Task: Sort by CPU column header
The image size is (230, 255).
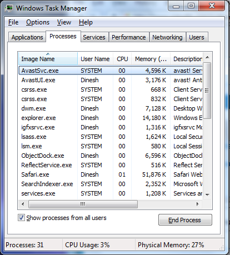Action: (122, 59)
